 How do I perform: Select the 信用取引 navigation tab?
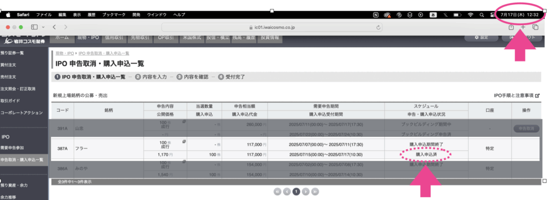tap(114, 38)
